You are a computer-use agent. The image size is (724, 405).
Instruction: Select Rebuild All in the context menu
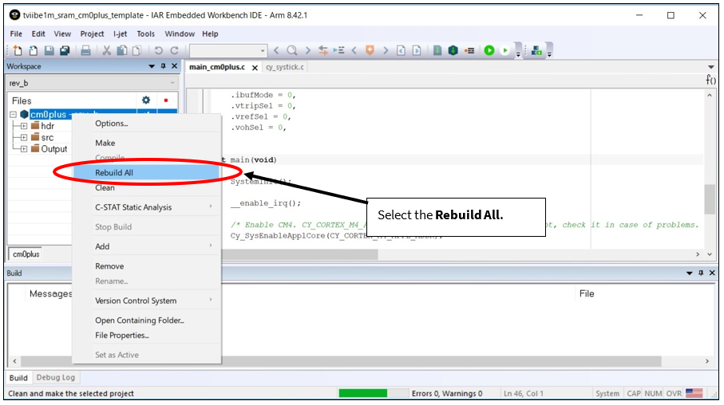pos(147,172)
